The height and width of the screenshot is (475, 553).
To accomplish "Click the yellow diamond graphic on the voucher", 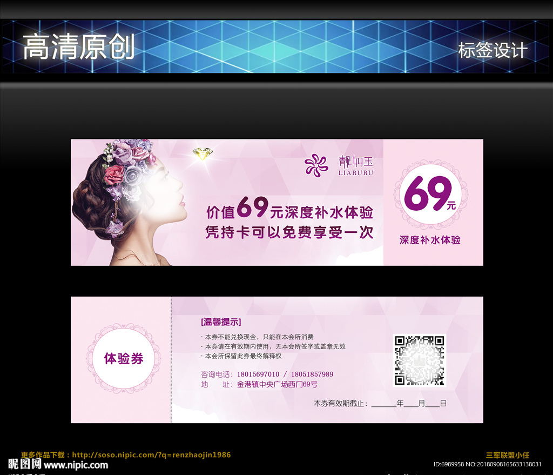I will [x=203, y=154].
